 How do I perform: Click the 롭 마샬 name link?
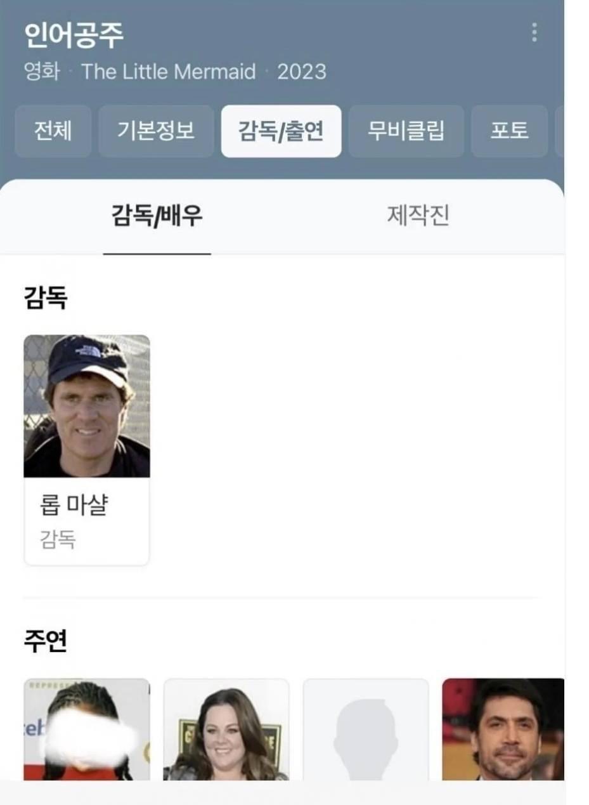pos(74,506)
